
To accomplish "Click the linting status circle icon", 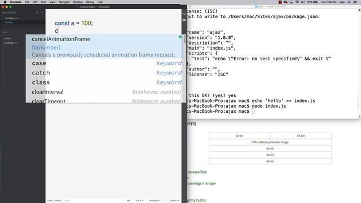I will coord(165,201).
